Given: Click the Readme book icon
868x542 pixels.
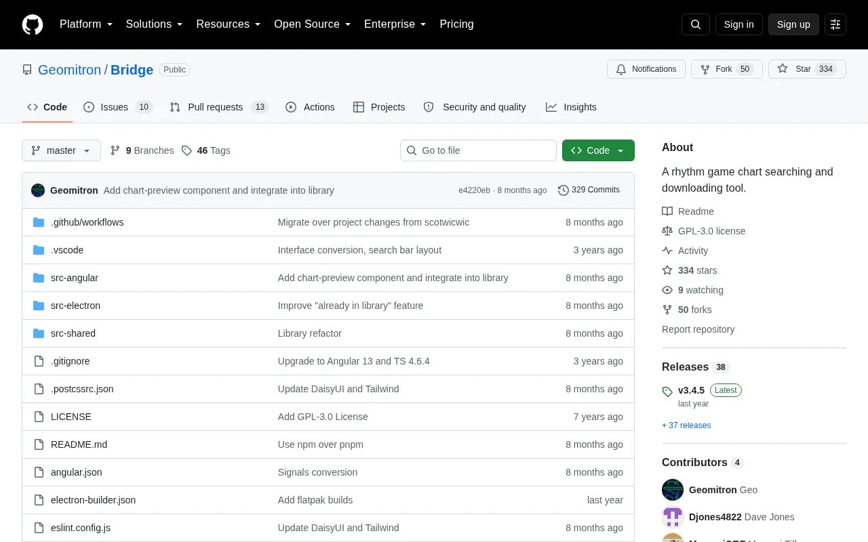Looking at the screenshot, I should [x=667, y=211].
